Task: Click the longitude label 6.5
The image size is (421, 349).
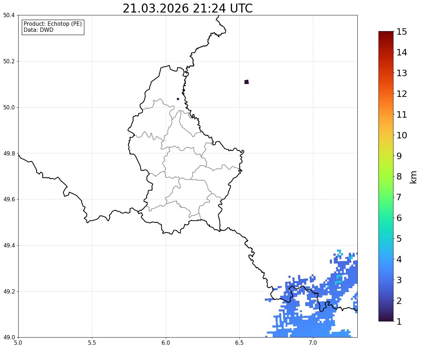Action: (239, 343)
